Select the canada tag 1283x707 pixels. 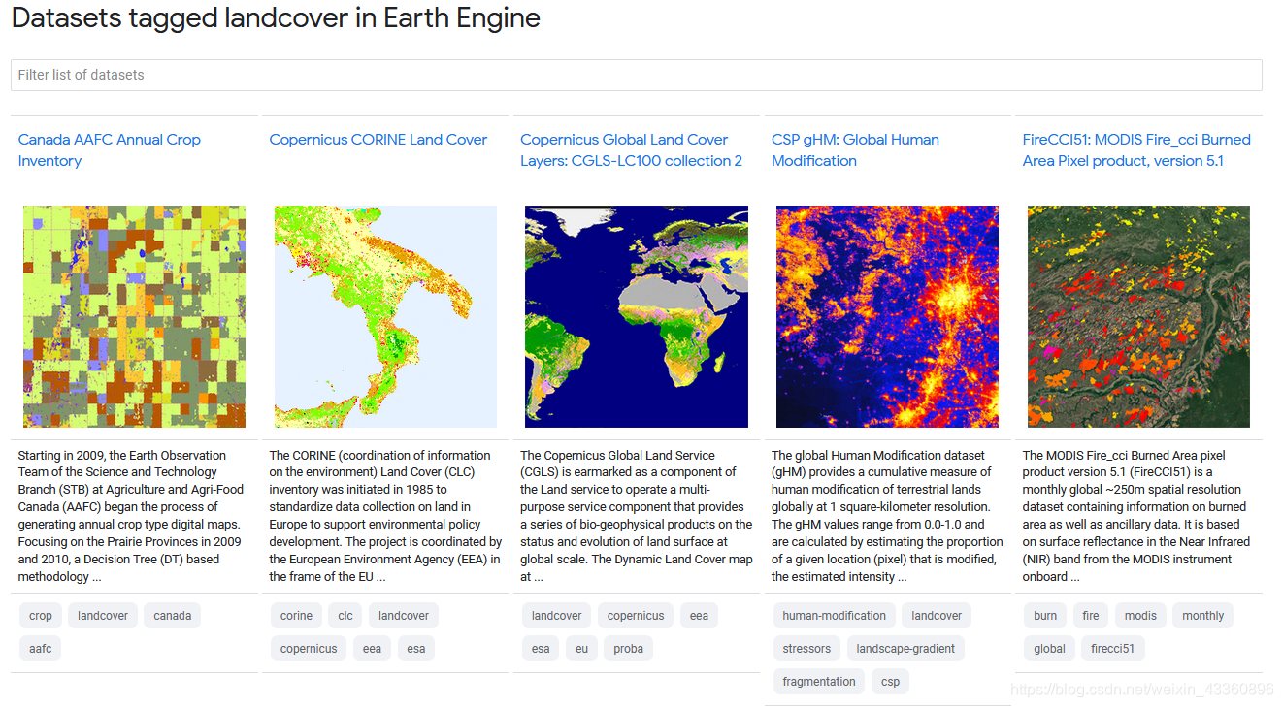[x=173, y=616]
